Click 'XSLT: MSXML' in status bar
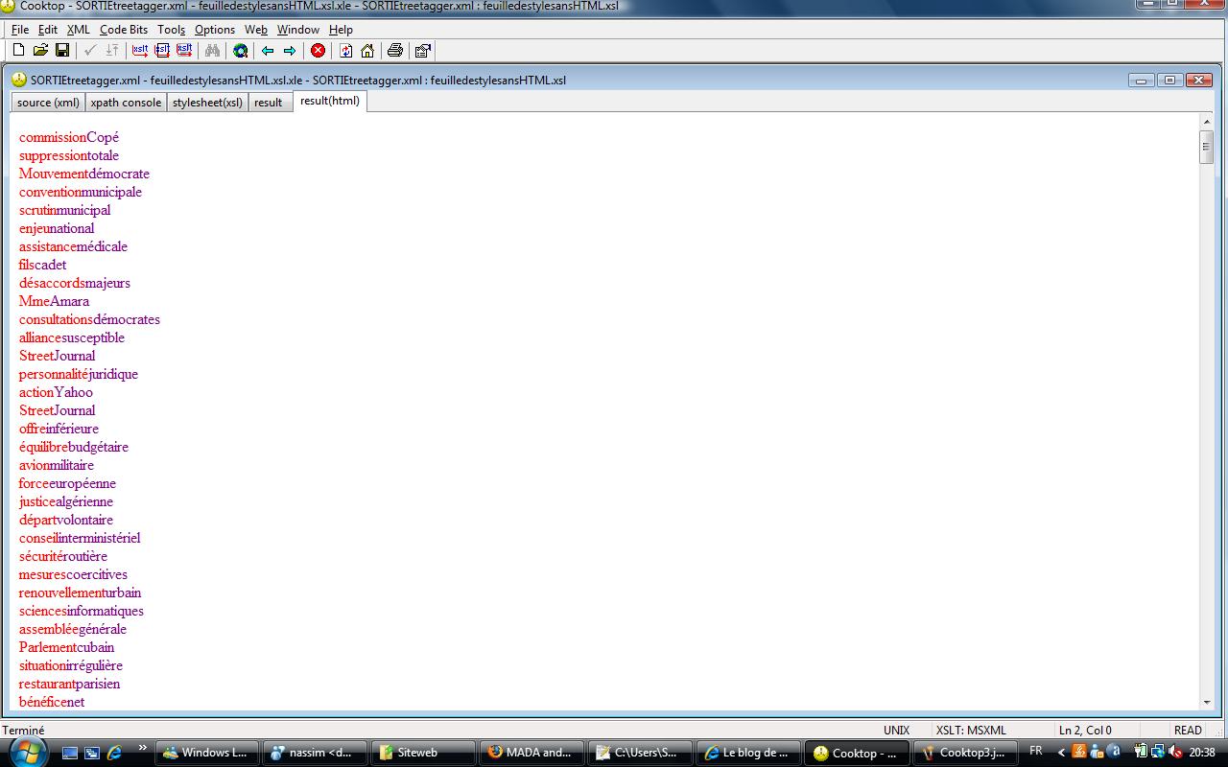This screenshot has height=767, width=1228. tap(971, 731)
